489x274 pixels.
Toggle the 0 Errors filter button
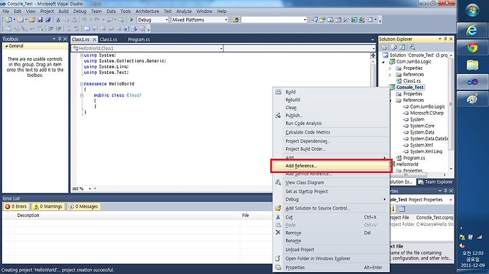pos(16,206)
